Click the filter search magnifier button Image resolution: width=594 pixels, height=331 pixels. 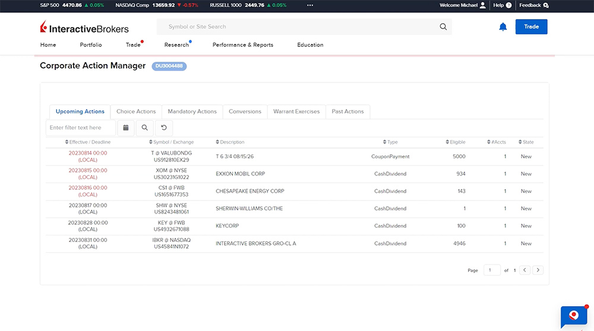tap(144, 128)
